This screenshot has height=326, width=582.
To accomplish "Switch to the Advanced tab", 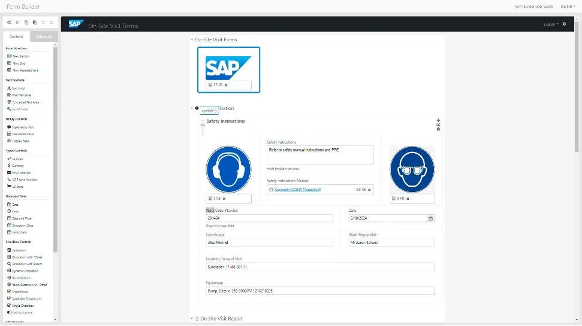I will [44, 36].
